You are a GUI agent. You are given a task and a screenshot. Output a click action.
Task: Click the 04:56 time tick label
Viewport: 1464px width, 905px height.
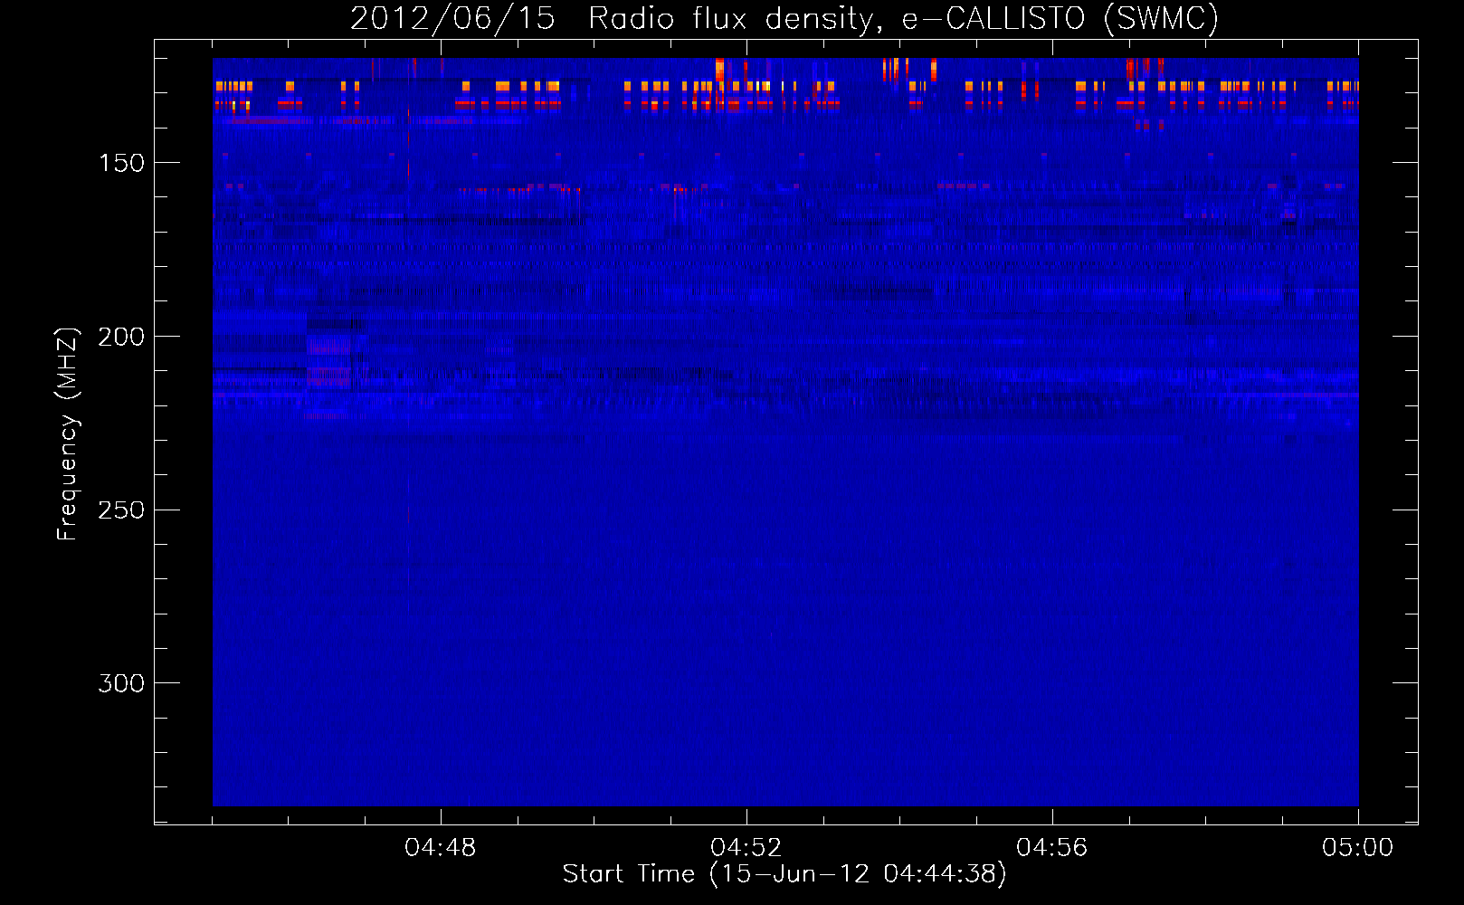[1052, 848]
